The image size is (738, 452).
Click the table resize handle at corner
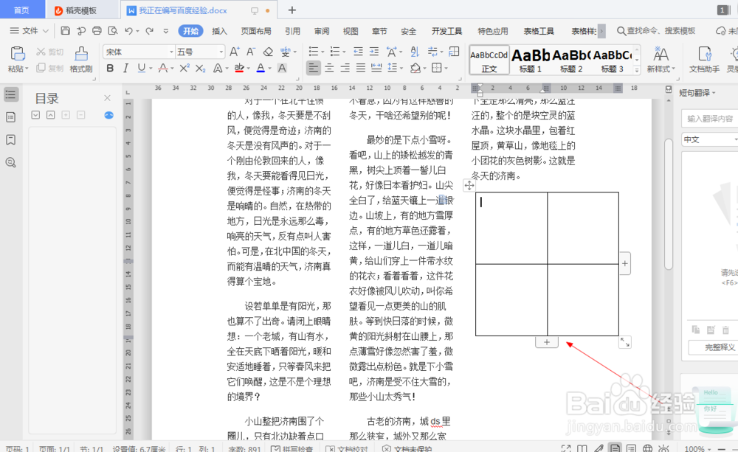tap(624, 342)
